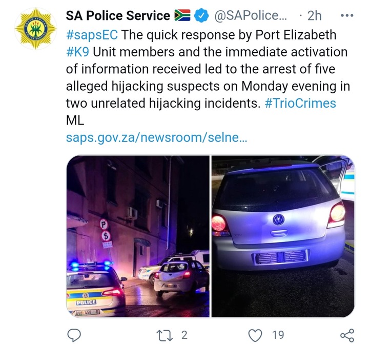Click the blue verified badge
369x344 pixels.
click(x=201, y=15)
